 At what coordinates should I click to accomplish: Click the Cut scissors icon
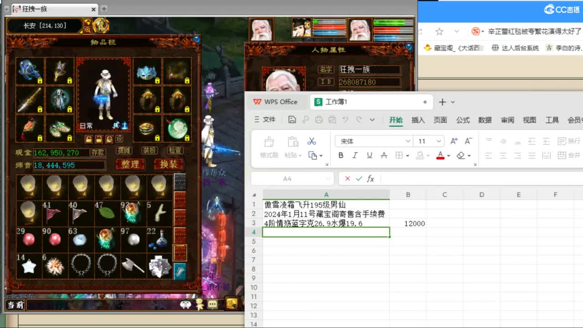[312, 141]
